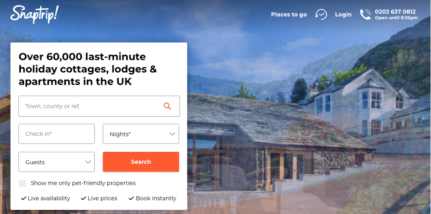Click the 'Open until 9:30pm' text
This screenshot has width=431, height=214.
pyautogui.click(x=396, y=18)
